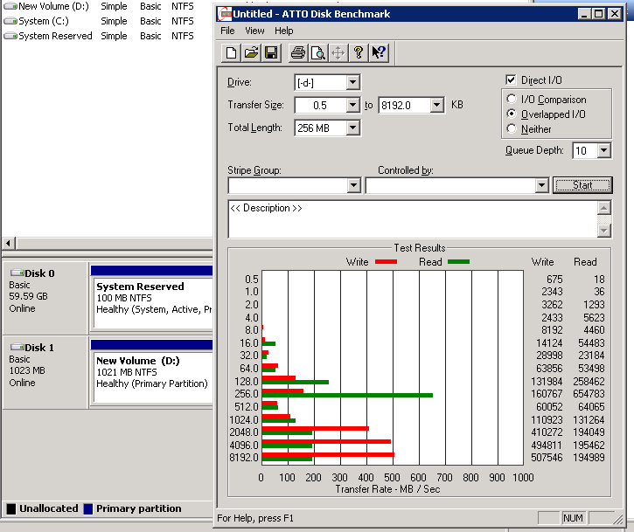Click the blue Primary partition legend swatch

88,508
